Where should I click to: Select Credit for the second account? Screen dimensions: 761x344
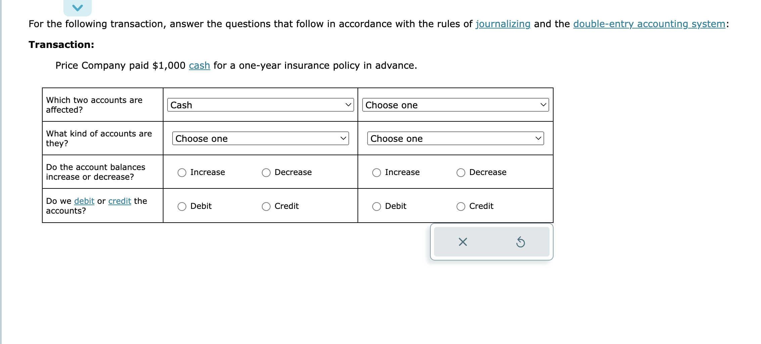point(461,206)
